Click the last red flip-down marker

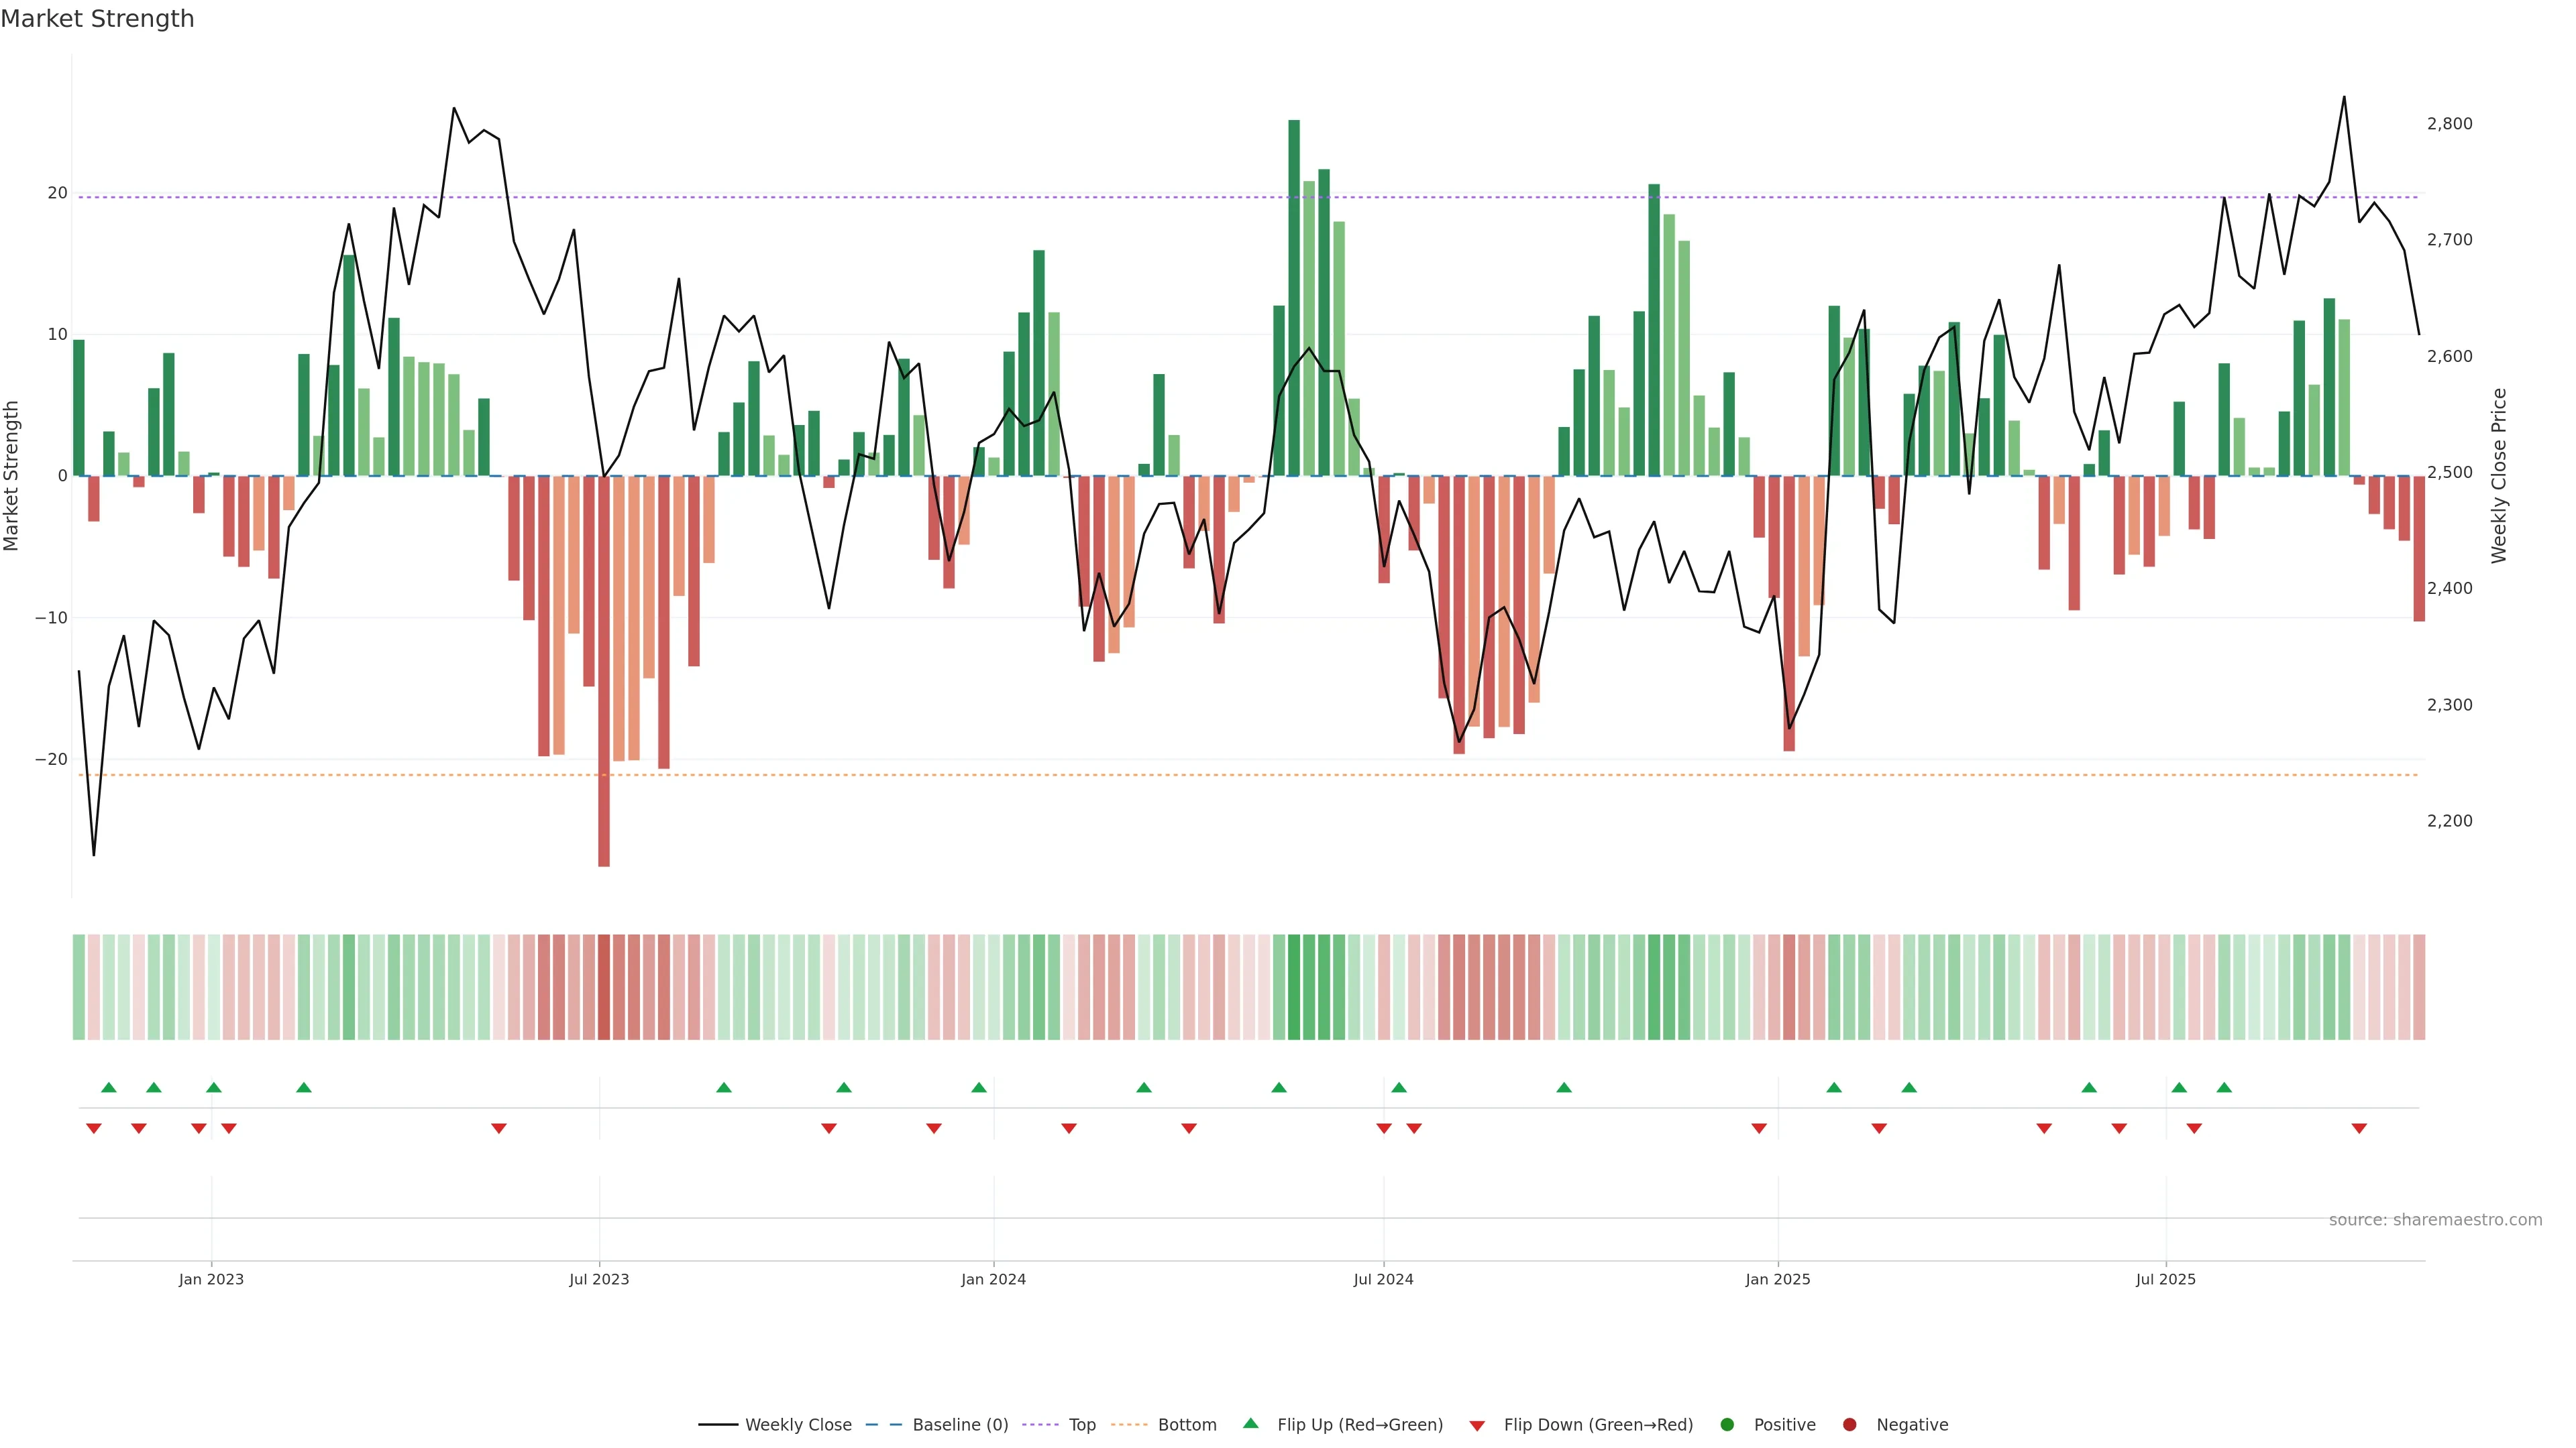2359,1128
